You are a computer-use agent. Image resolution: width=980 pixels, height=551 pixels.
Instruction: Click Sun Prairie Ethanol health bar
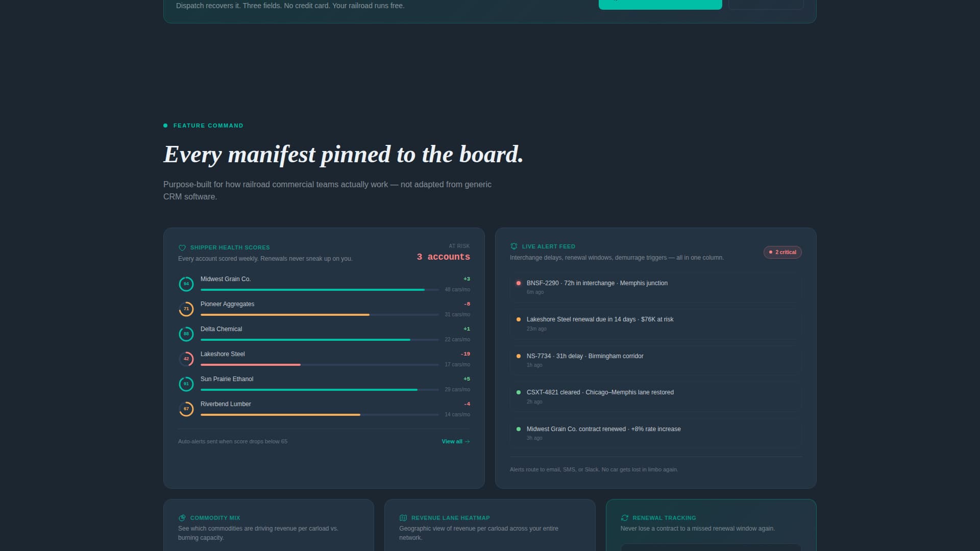[x=320, y=390]
